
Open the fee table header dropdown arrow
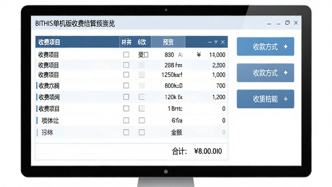pyautogui.click(x=216, y=42)
